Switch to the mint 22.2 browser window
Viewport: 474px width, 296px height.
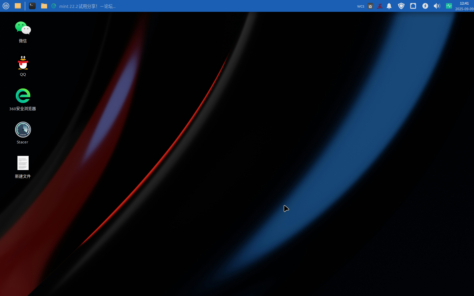83,6
